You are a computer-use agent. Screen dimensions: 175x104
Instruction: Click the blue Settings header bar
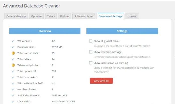[122, 31]
